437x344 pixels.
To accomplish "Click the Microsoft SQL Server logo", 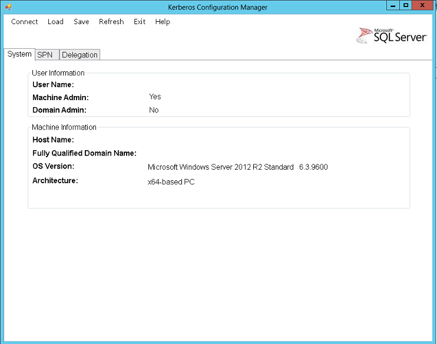I will click(x=392, y=35).
